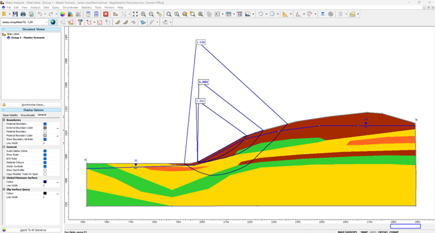This screenshot has height=233, width=435.
Task: Click the 1.498 safety factor label
Action: tap(201, 42)
